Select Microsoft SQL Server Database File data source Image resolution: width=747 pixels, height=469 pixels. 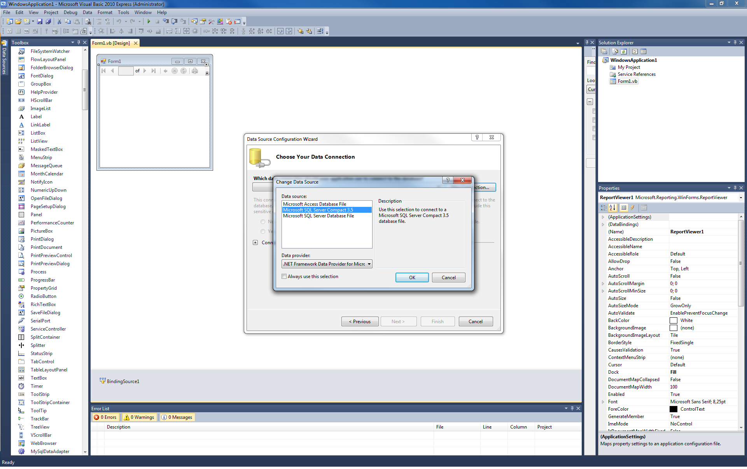coord(327,216)
